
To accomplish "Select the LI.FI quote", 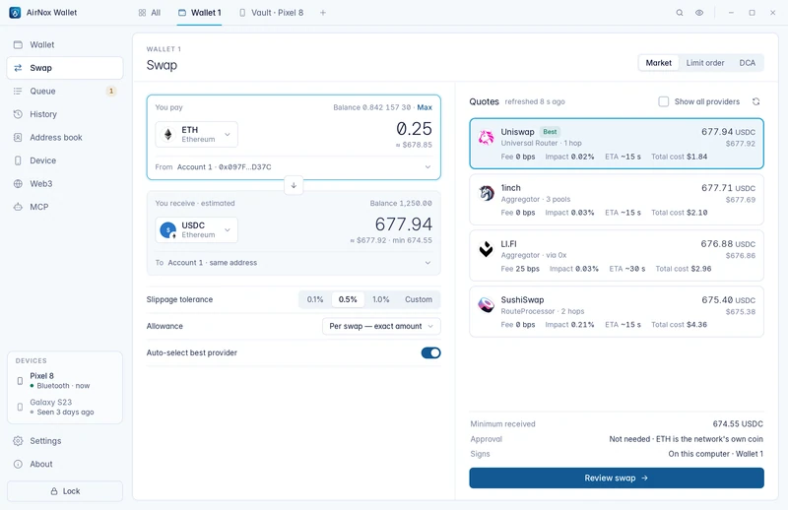I will pos(617,255).
